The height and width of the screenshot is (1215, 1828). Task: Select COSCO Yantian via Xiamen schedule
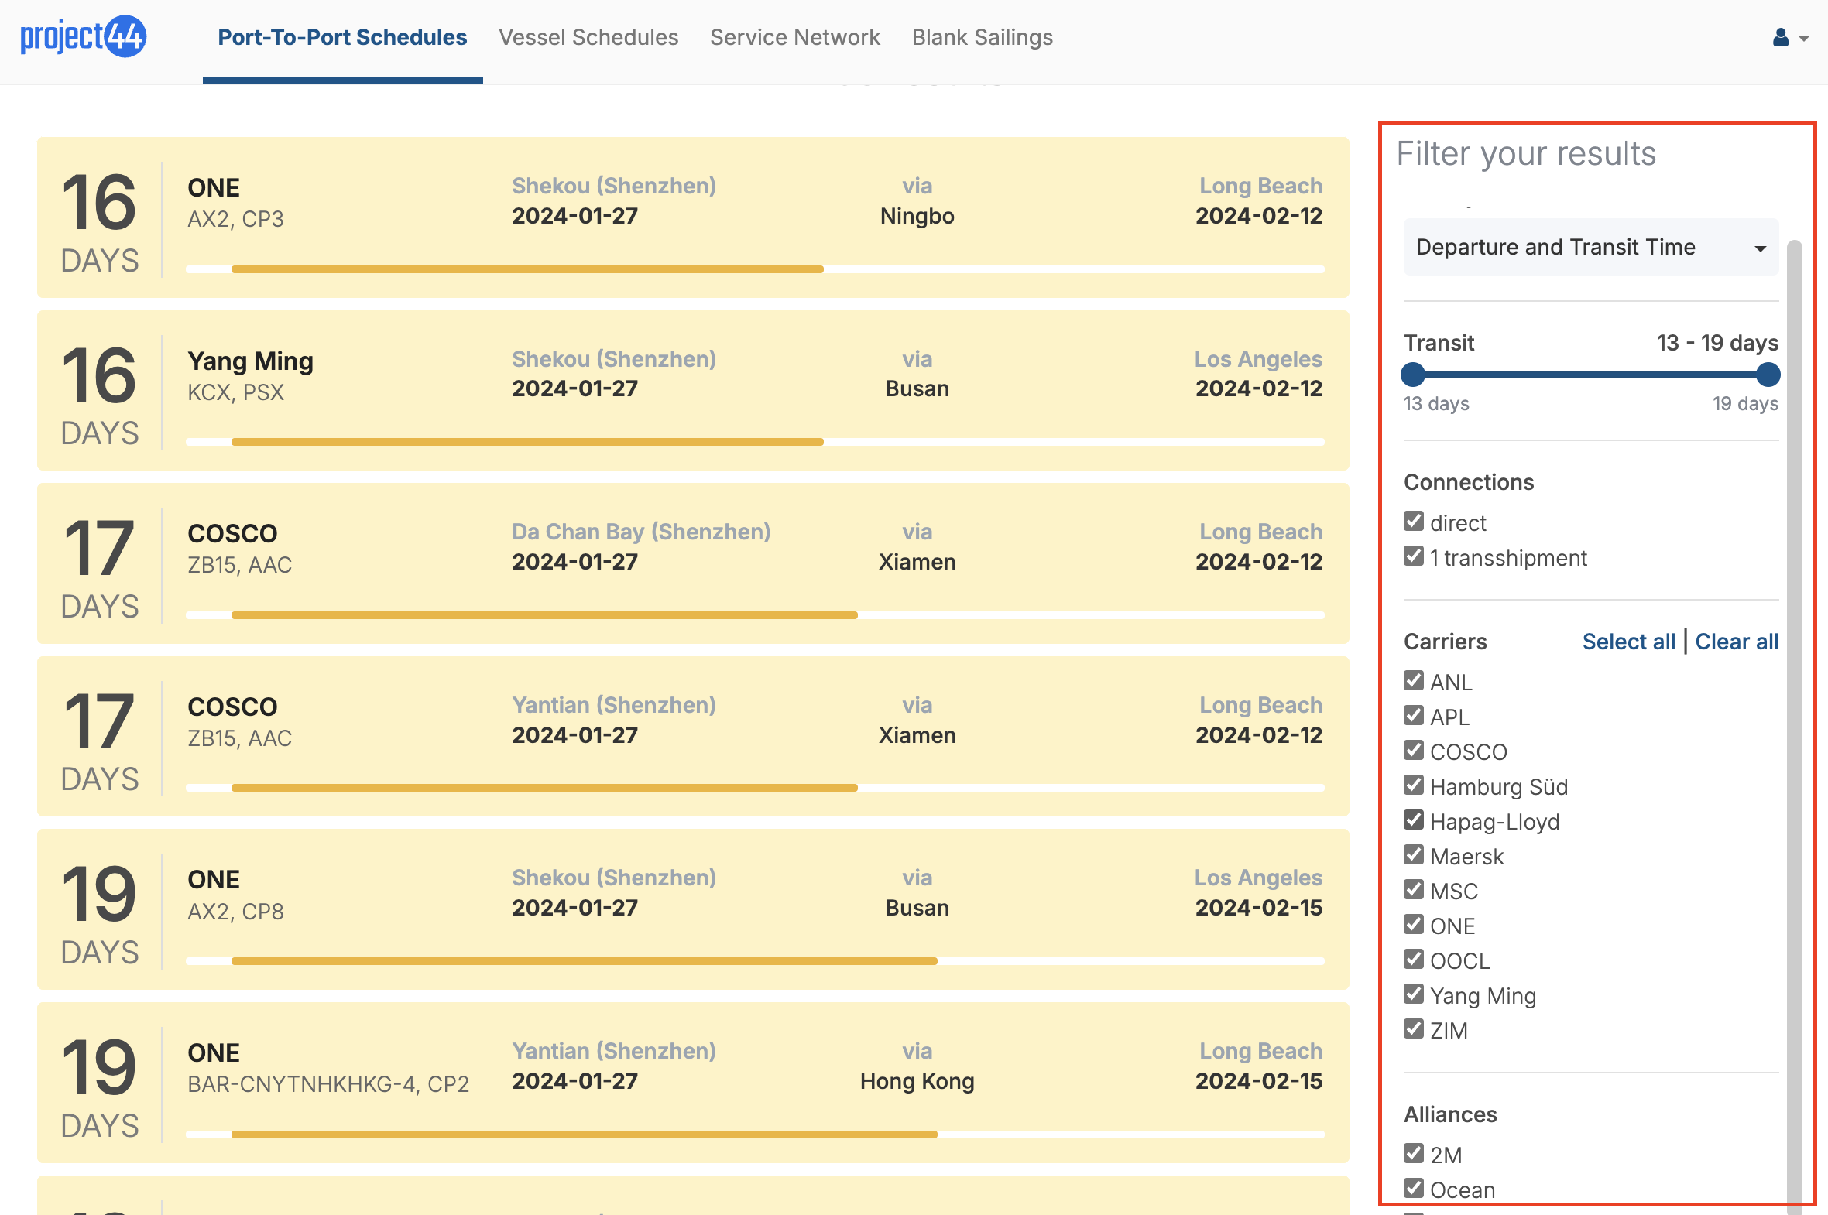pos(692,737)
